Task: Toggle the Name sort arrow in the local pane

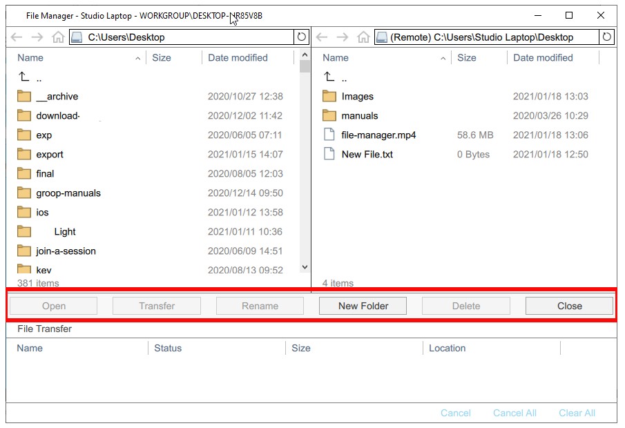Action: (x=137, y=58)
